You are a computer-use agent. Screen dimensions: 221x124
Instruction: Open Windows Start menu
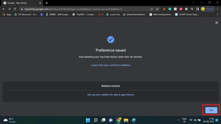click(88, 120)
